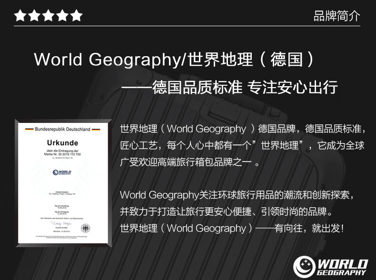
Task: Click the line starting '匠心工艺，每个人心中'
Action: (x=242, y=145)
